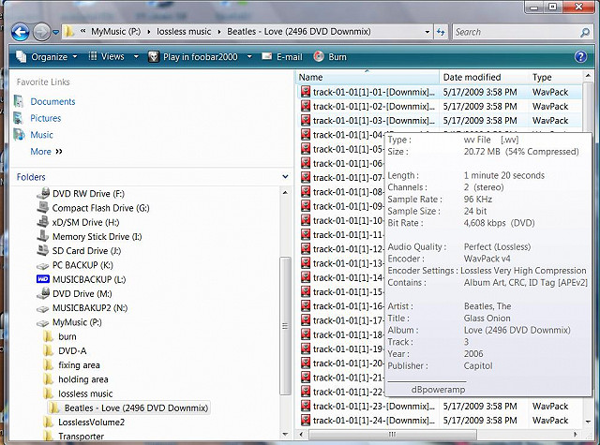Screen dimensions: 600x445
Task: Open the DVD-A folder
Action: tap(72, 350)
